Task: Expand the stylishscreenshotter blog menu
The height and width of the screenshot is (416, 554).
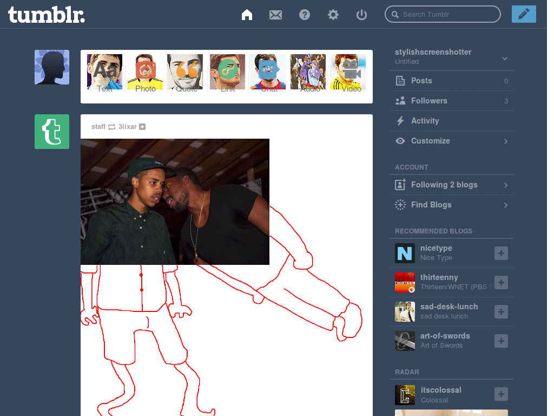Action: (x=505, y=57)
